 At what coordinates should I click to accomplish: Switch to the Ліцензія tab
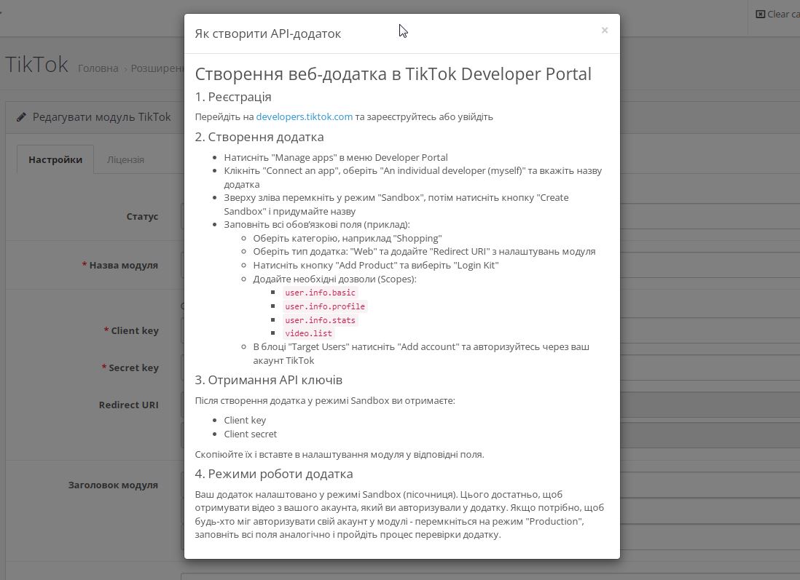coord(125,159)
